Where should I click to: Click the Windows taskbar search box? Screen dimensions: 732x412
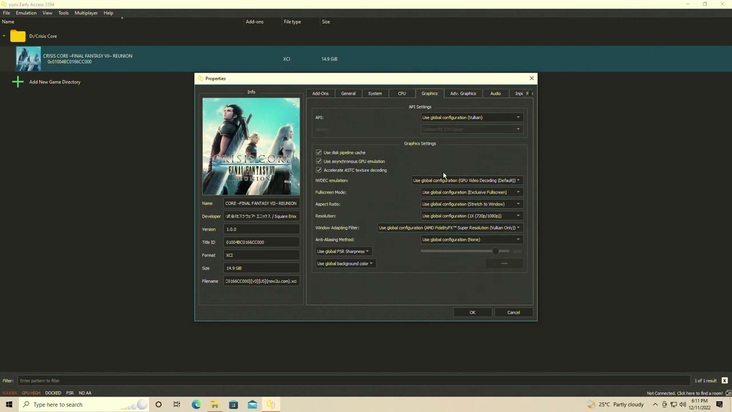[83, 405]
